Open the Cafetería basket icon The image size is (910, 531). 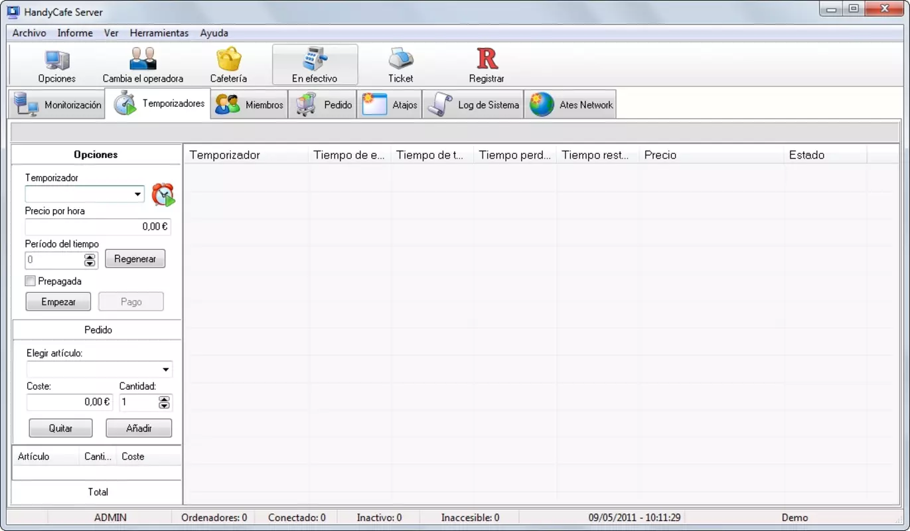tap(229, 65)
